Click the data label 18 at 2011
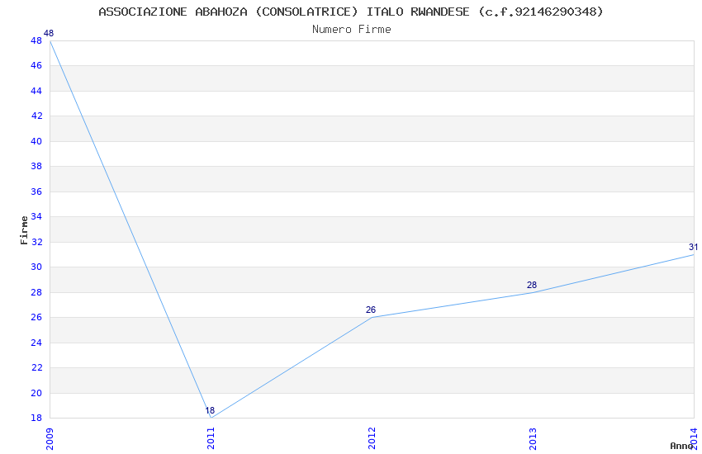 tap(210, 410)
